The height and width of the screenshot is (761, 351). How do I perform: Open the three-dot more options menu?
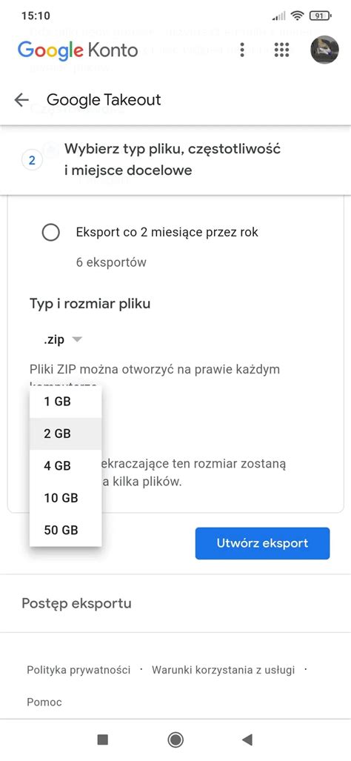[x=242, y=50]
